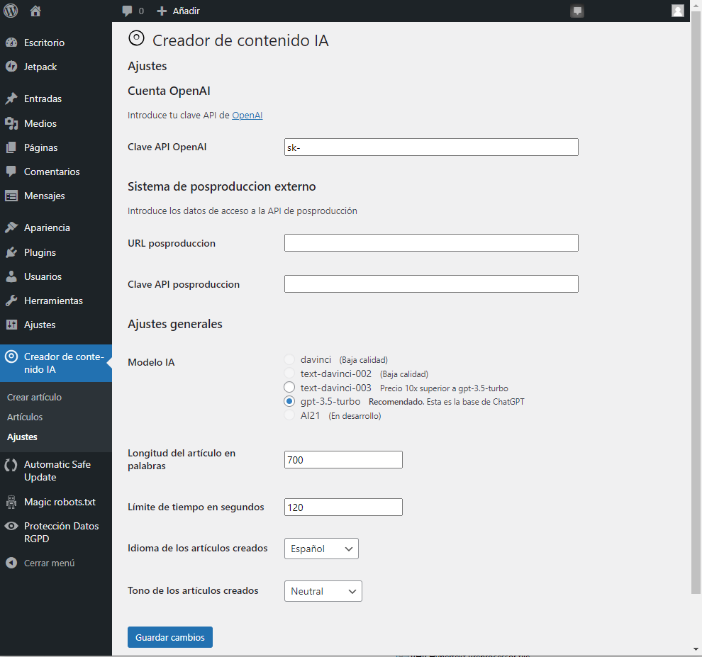Click the Protección Datos RGPD eye icon
Image resolution: width=702 pixels, height=657 pixels.
[11, 527]
